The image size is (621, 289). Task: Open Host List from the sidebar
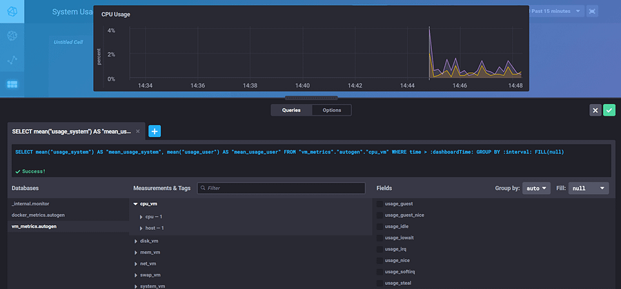click(12, 36)
